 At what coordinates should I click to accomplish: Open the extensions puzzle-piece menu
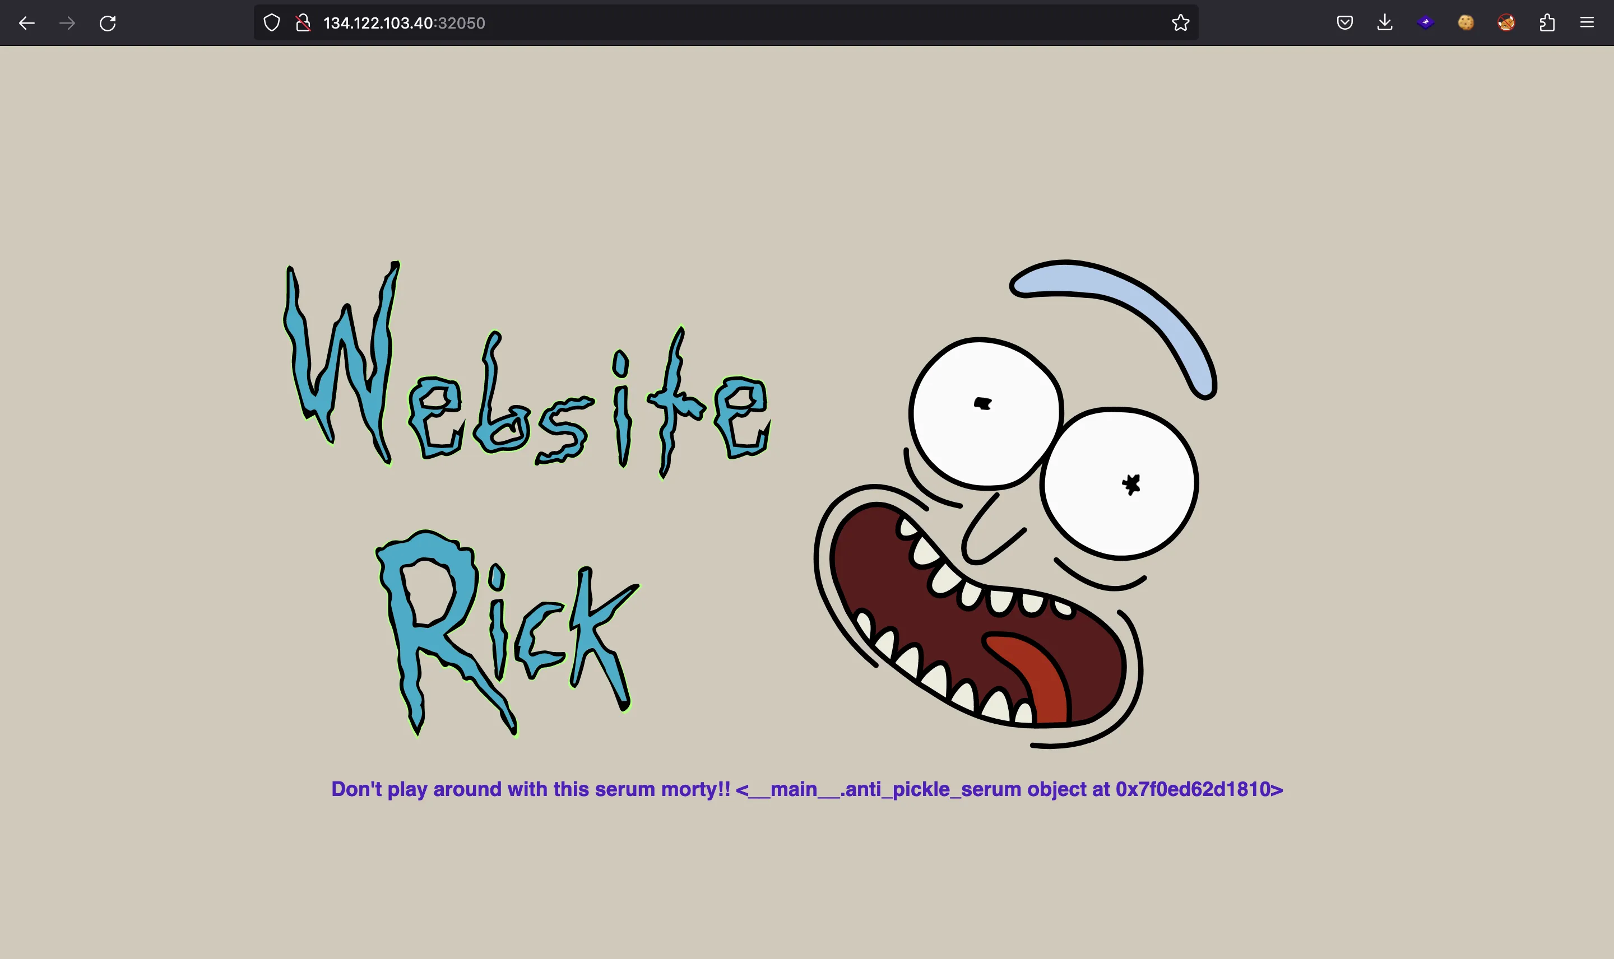[1547, 24]
